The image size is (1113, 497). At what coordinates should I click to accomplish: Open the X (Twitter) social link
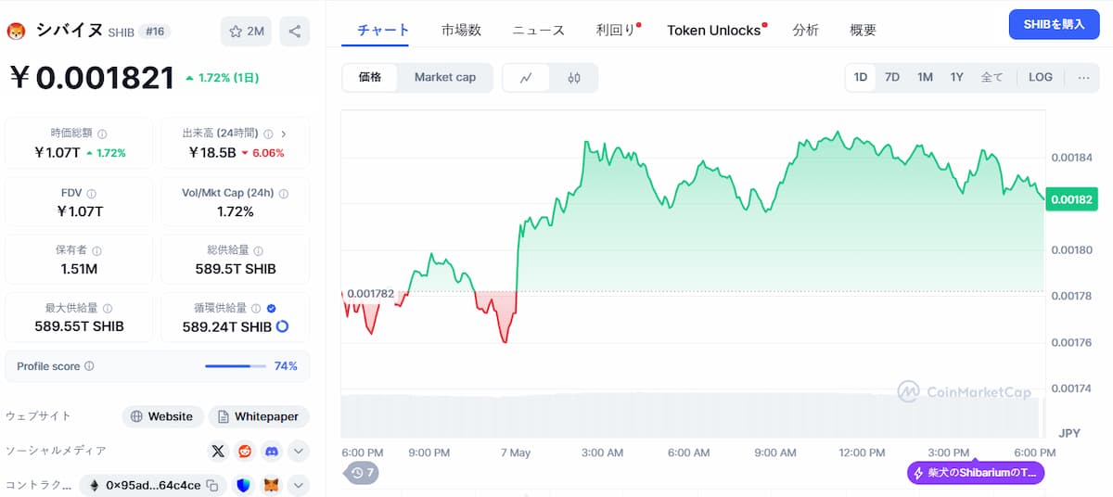(218, 451)
